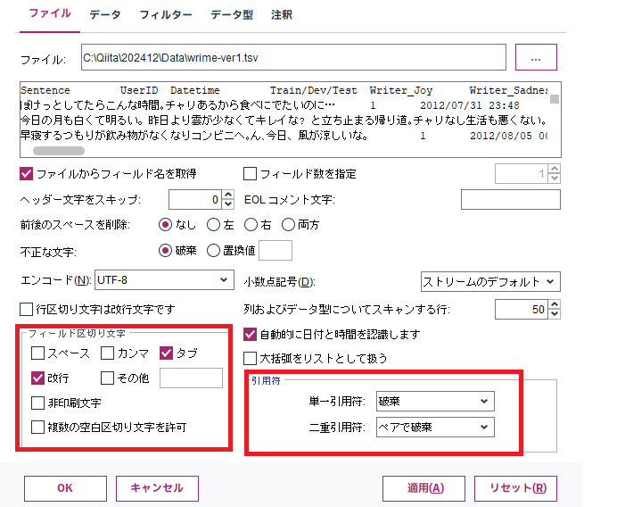
Task: Enable 大括弧をリストとして扱う checkbox
Action: (250, 358)
